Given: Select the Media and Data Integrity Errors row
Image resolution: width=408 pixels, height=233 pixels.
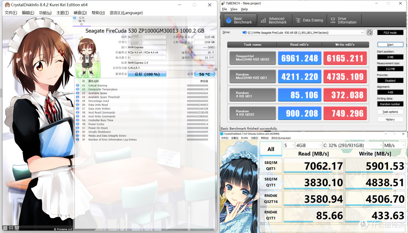Looking at the screenshot, I should click(x=142, y=136).
